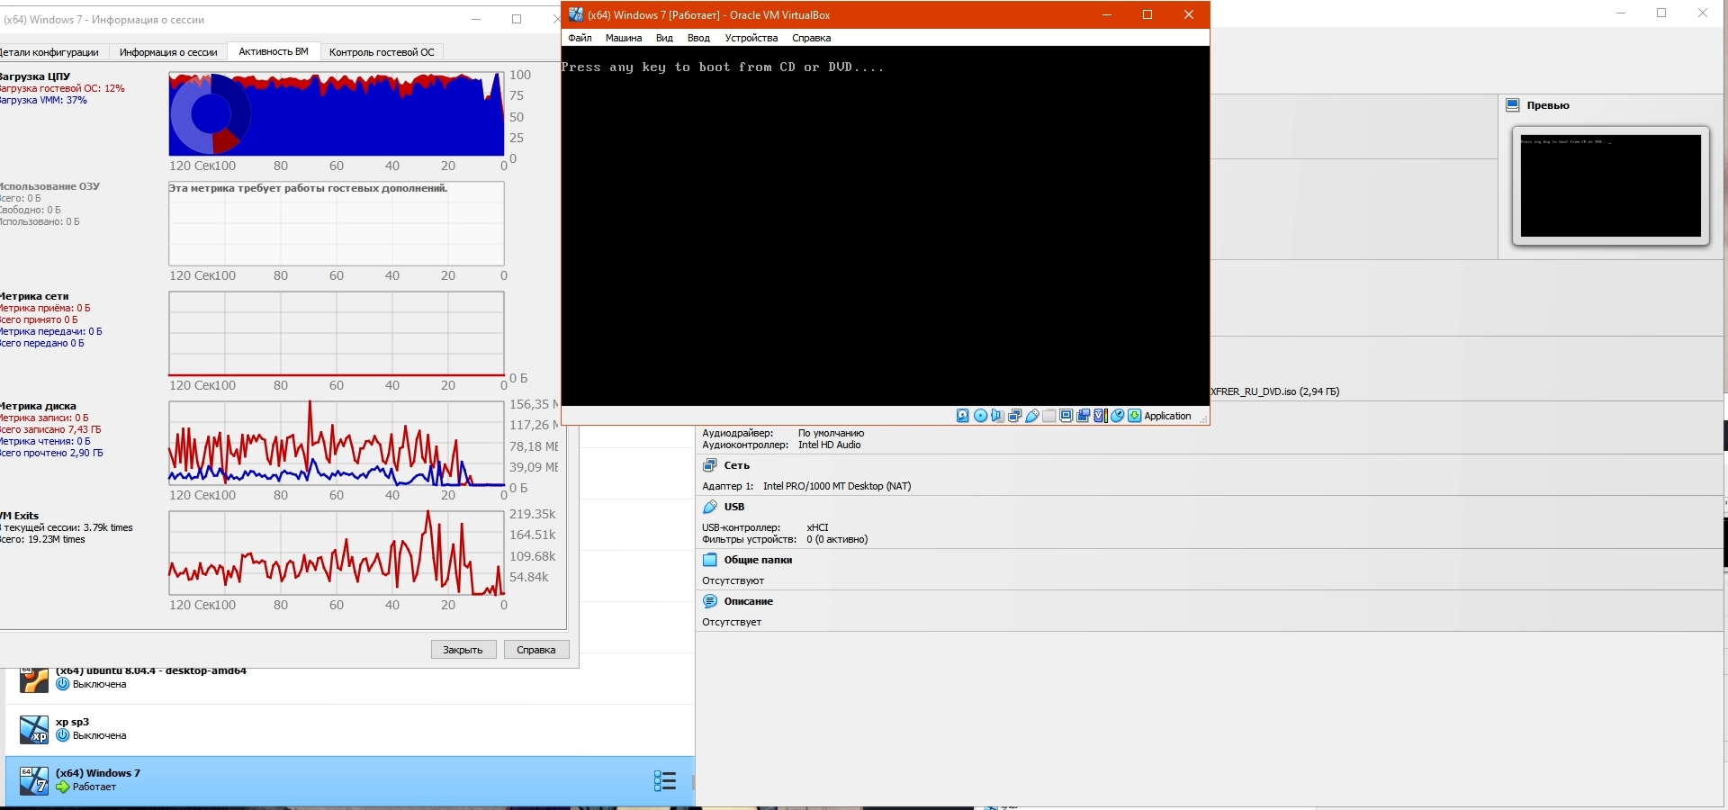Screen dimensions: 1728x810
Task: Click the keyboard capture arrow icon in status bar
Action: [x=1134, y=416]
